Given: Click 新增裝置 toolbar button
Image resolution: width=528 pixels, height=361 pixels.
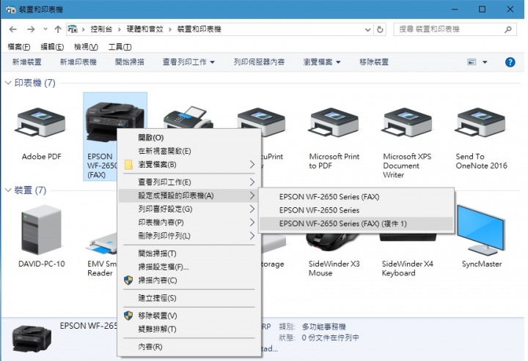Looking at the screenshot, I should tap(27, 62).
